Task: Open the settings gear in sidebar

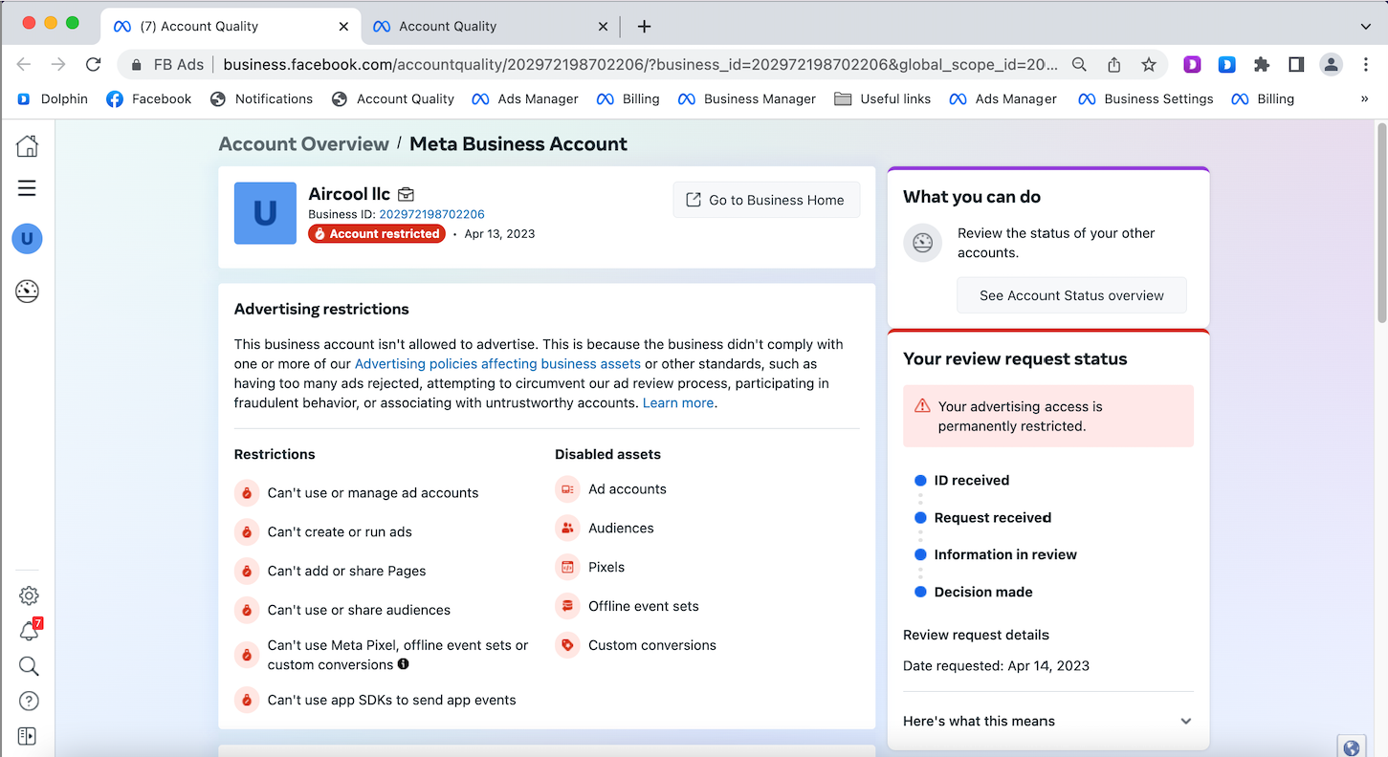Action: pos(29,595)
